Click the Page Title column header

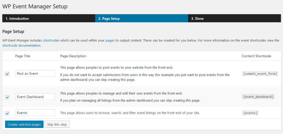pos(23,56)
